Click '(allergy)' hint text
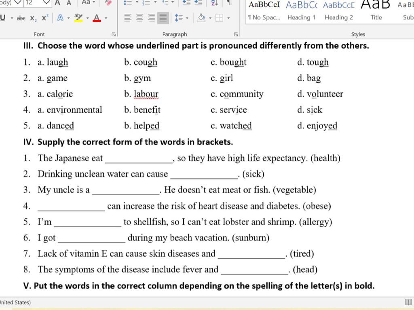This screenshot has height=310, width=414. 315,222
